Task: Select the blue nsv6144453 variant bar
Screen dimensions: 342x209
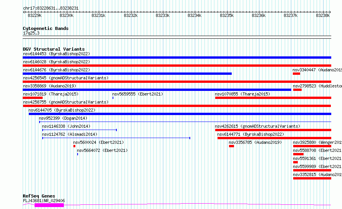Action: (177, 58)
